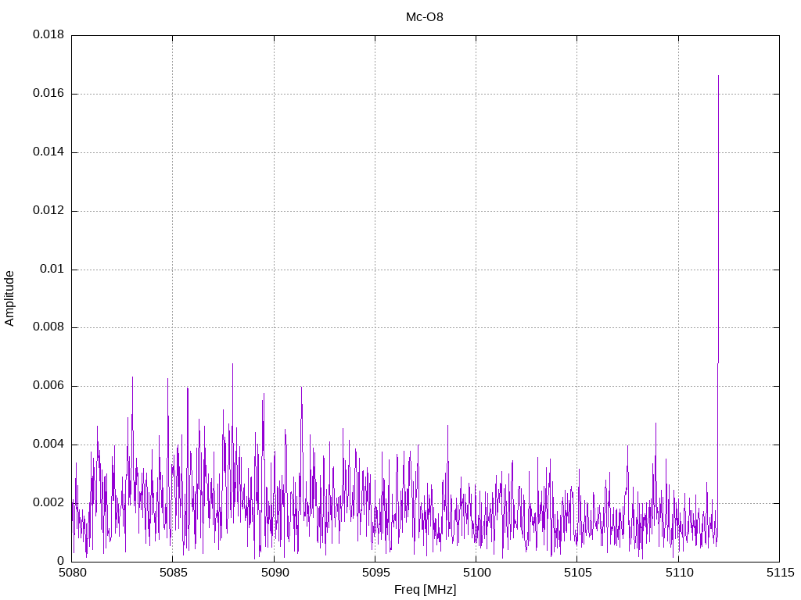
Task: Click the Amplitude y-axis label
Action: (x=10, y=298)
